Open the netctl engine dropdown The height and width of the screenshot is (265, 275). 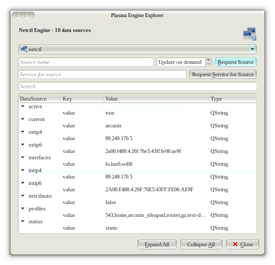pos(252,49)
